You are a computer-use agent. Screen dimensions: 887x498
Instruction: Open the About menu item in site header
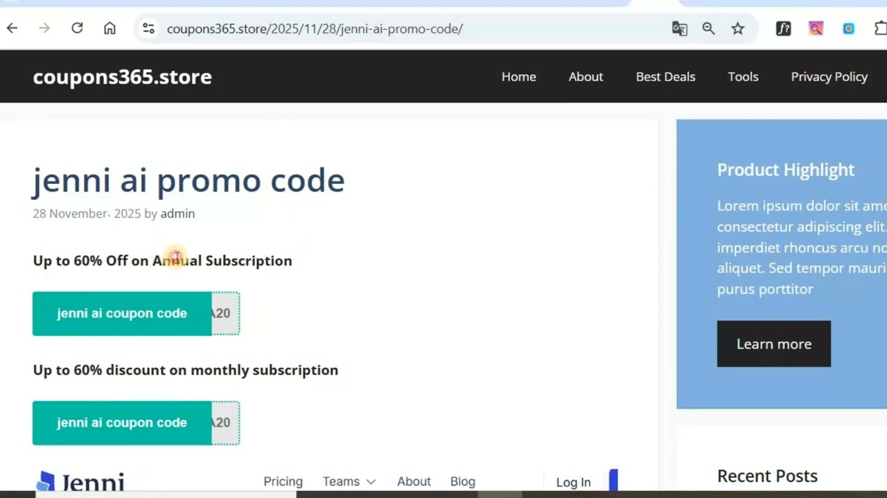(586, 77)
